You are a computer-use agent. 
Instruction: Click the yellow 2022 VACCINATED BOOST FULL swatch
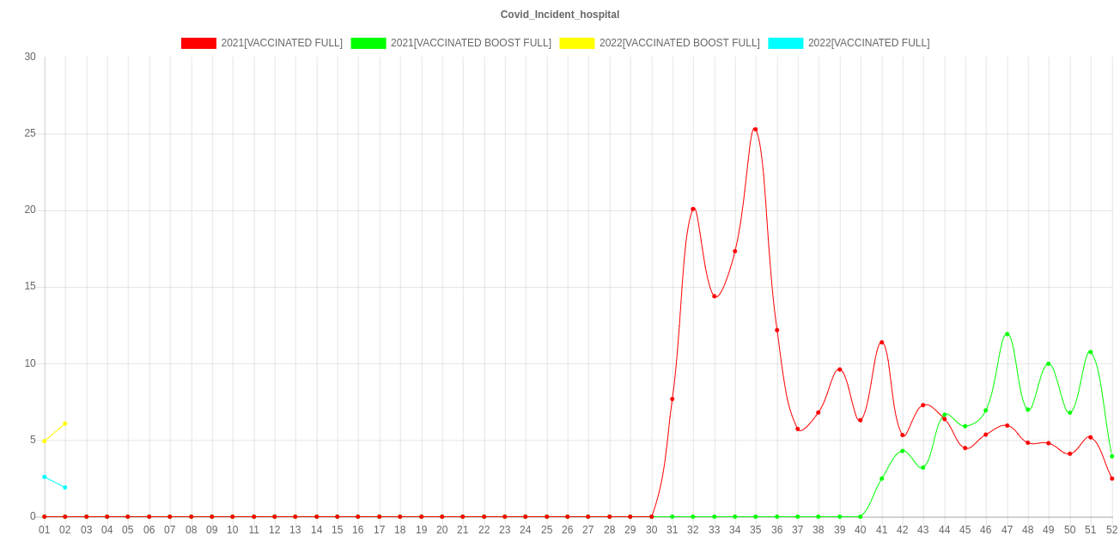pyautogui.click(x=576, y=43)
